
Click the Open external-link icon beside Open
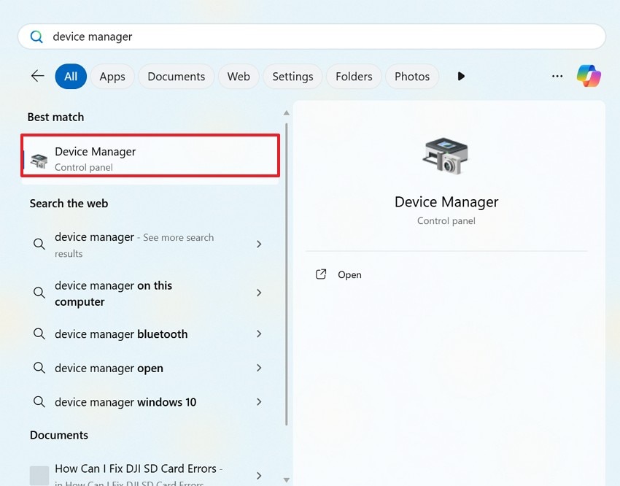tap(321, 274)
